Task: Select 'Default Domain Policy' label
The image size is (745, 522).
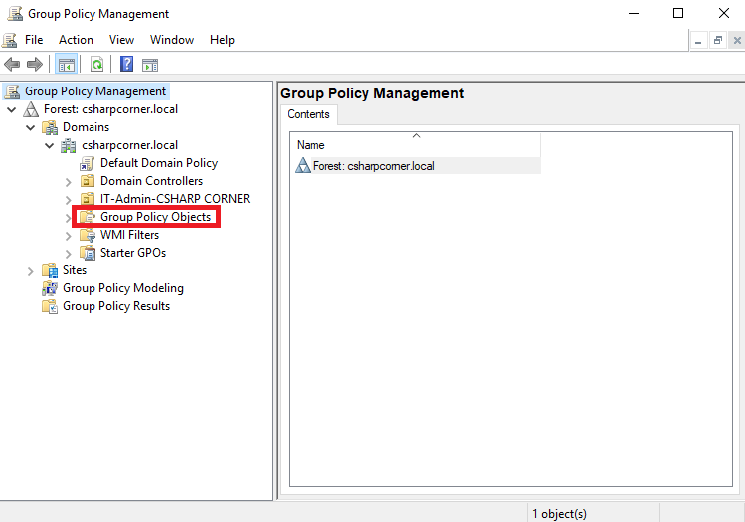Action: point(159,163)
